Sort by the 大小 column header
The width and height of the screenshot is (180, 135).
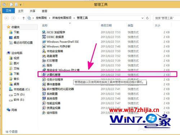[x=157, y=25]
